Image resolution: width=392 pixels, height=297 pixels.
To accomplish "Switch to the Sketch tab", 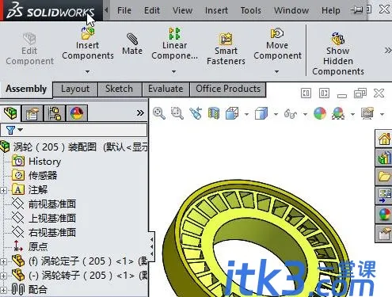I will (x=119, y=89).
